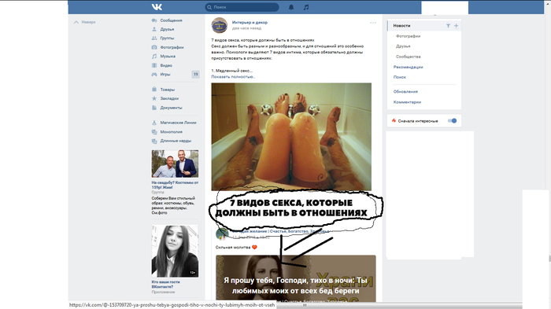The width and height of the screenshot is (551, 309).
Task: Click the plus icon next to Новости
Action: [456, 26]
